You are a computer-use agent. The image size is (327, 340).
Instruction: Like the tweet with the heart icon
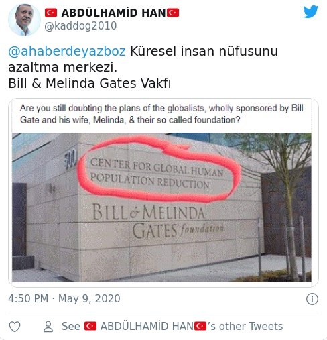pos(15,327)
